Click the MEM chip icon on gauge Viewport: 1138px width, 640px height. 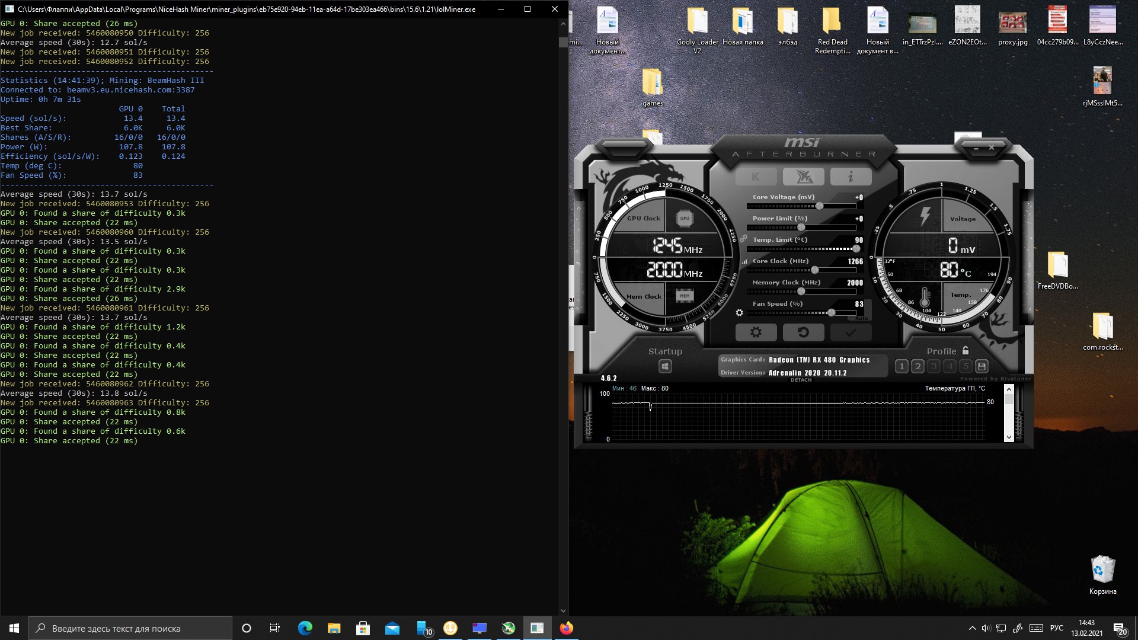[x=685, y=296]
